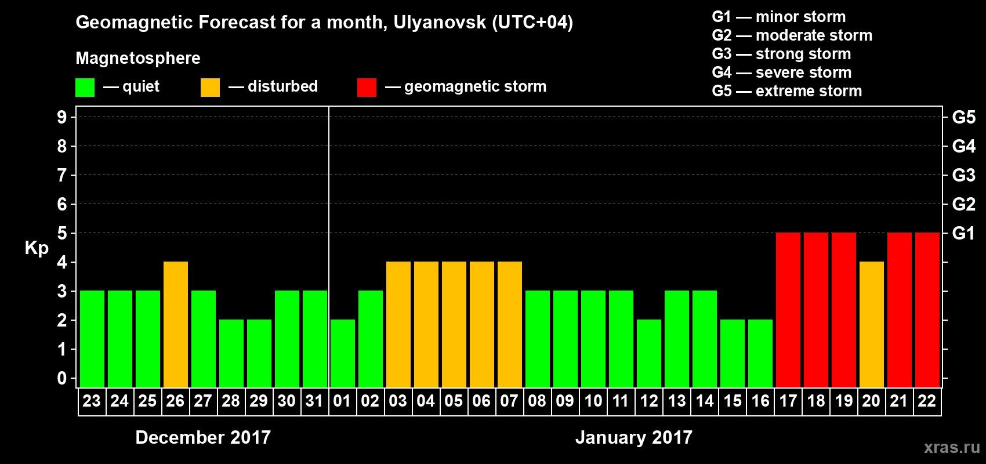Click the G1 label on right axis
Image resolution: width=986 pixels, height=464 pixels.
coord(964,233)
